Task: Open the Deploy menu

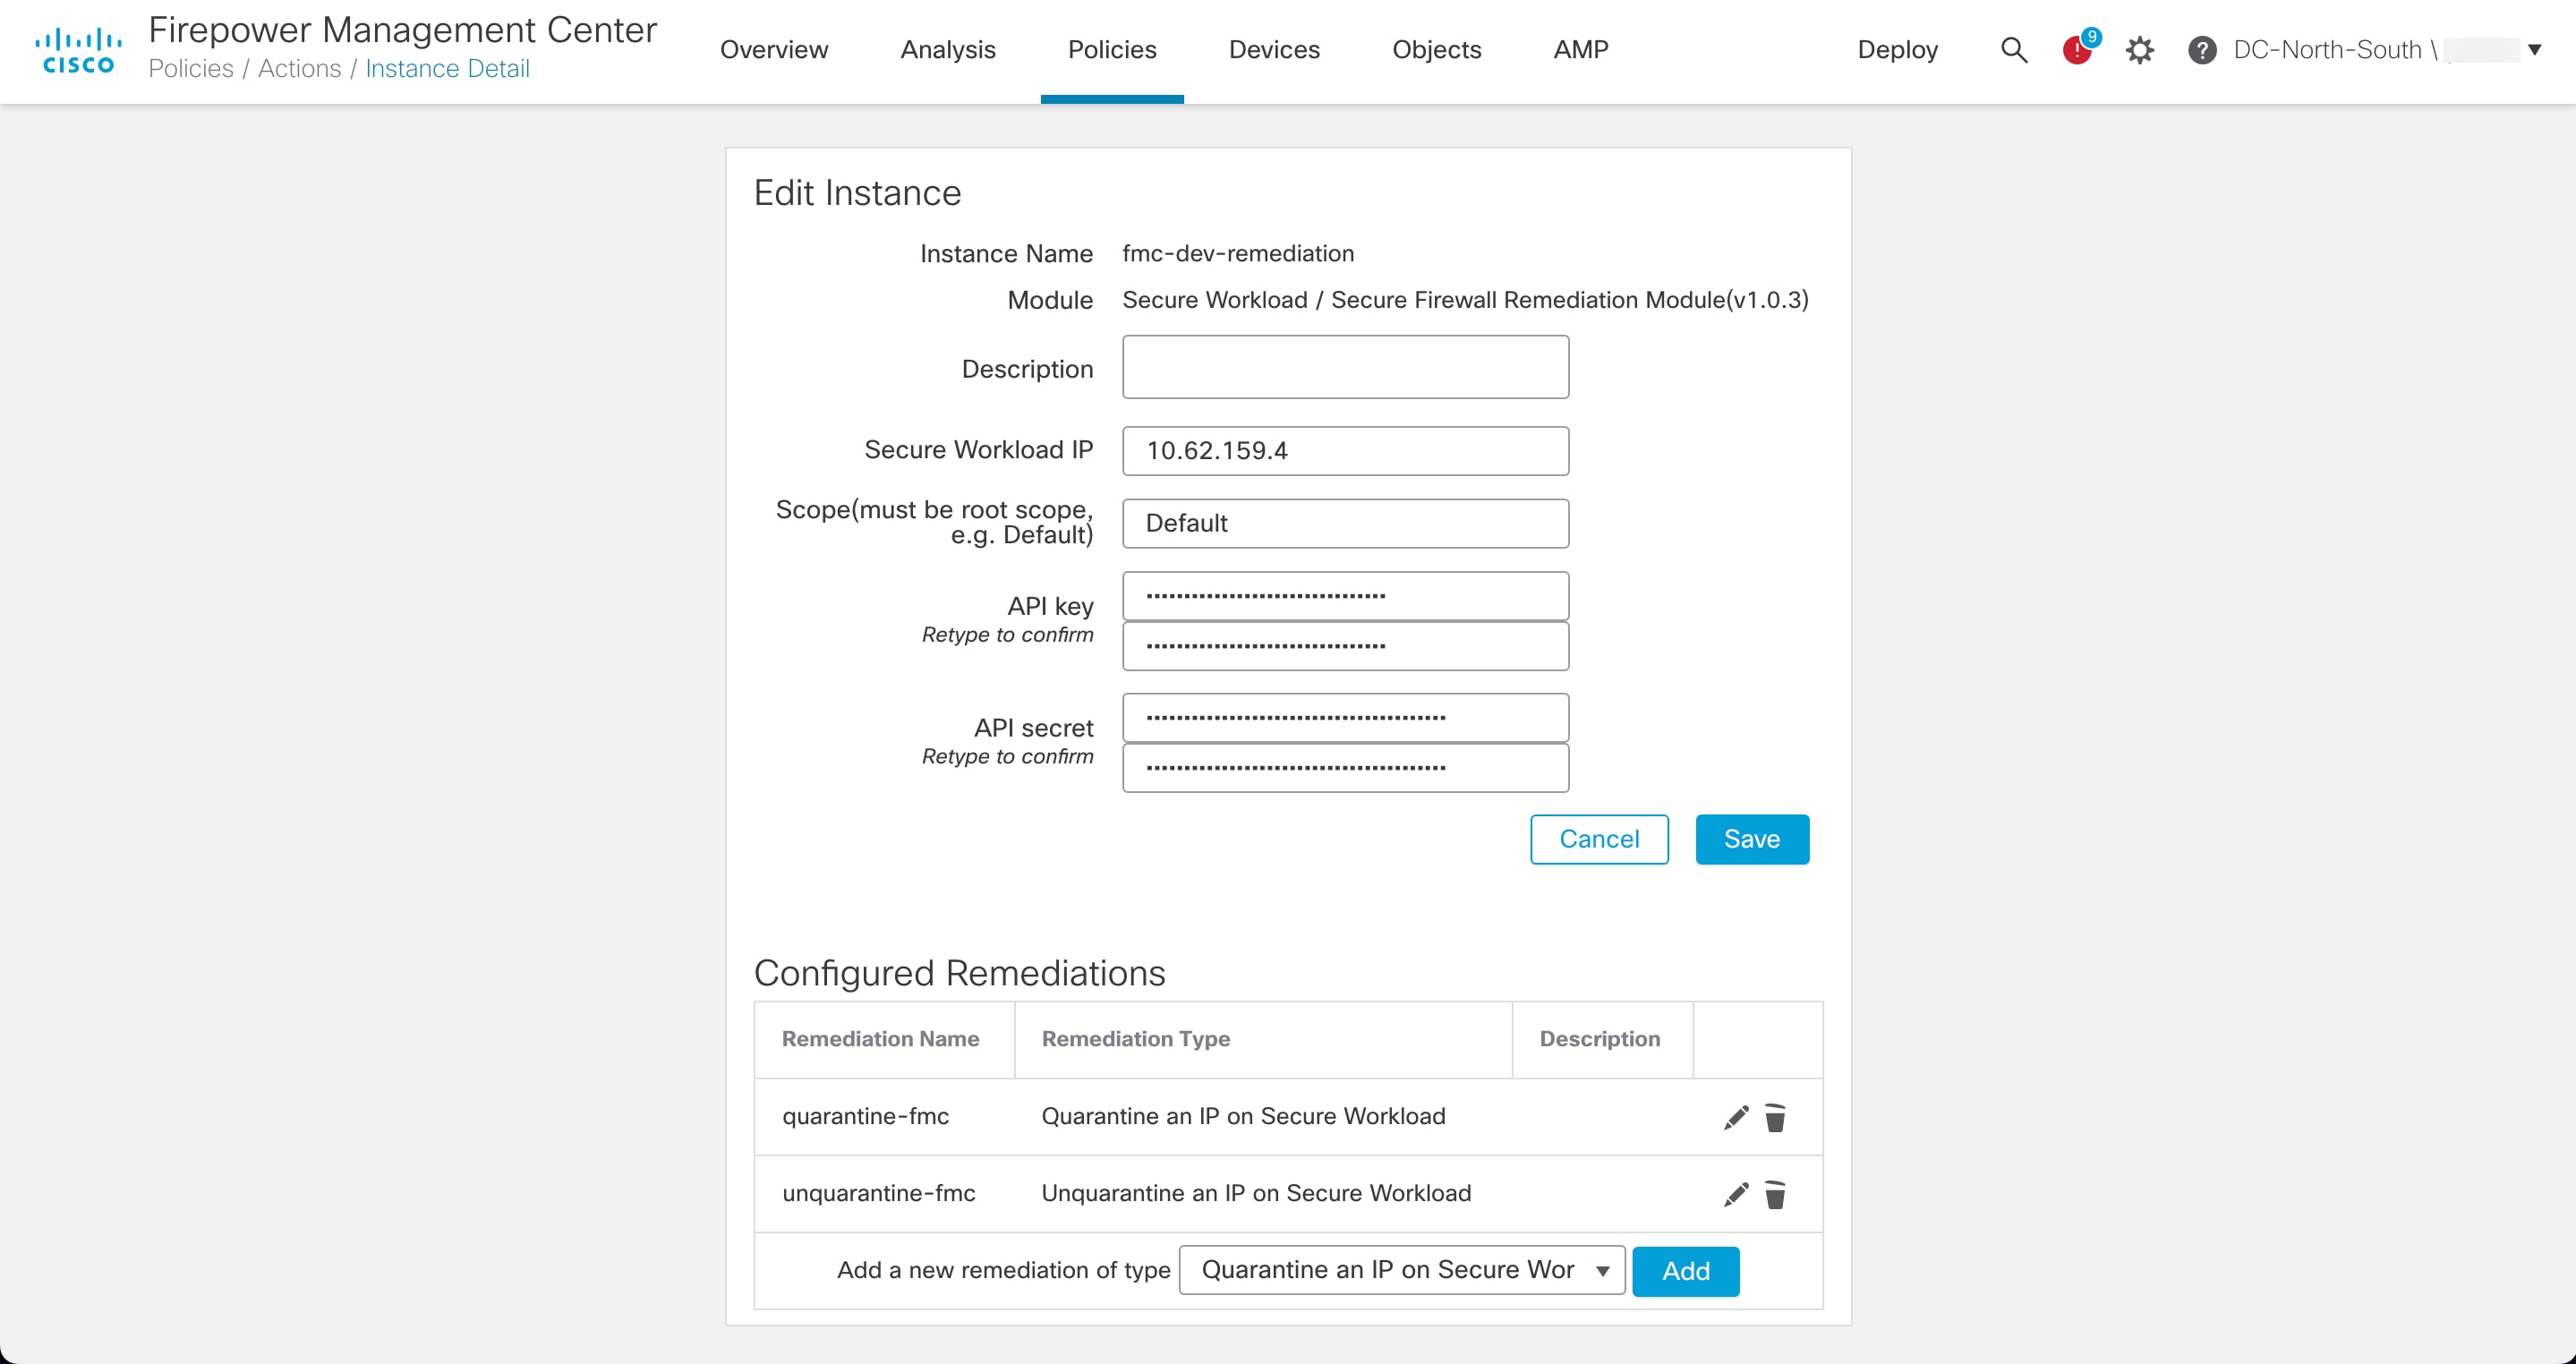Action: point(1897,49)
